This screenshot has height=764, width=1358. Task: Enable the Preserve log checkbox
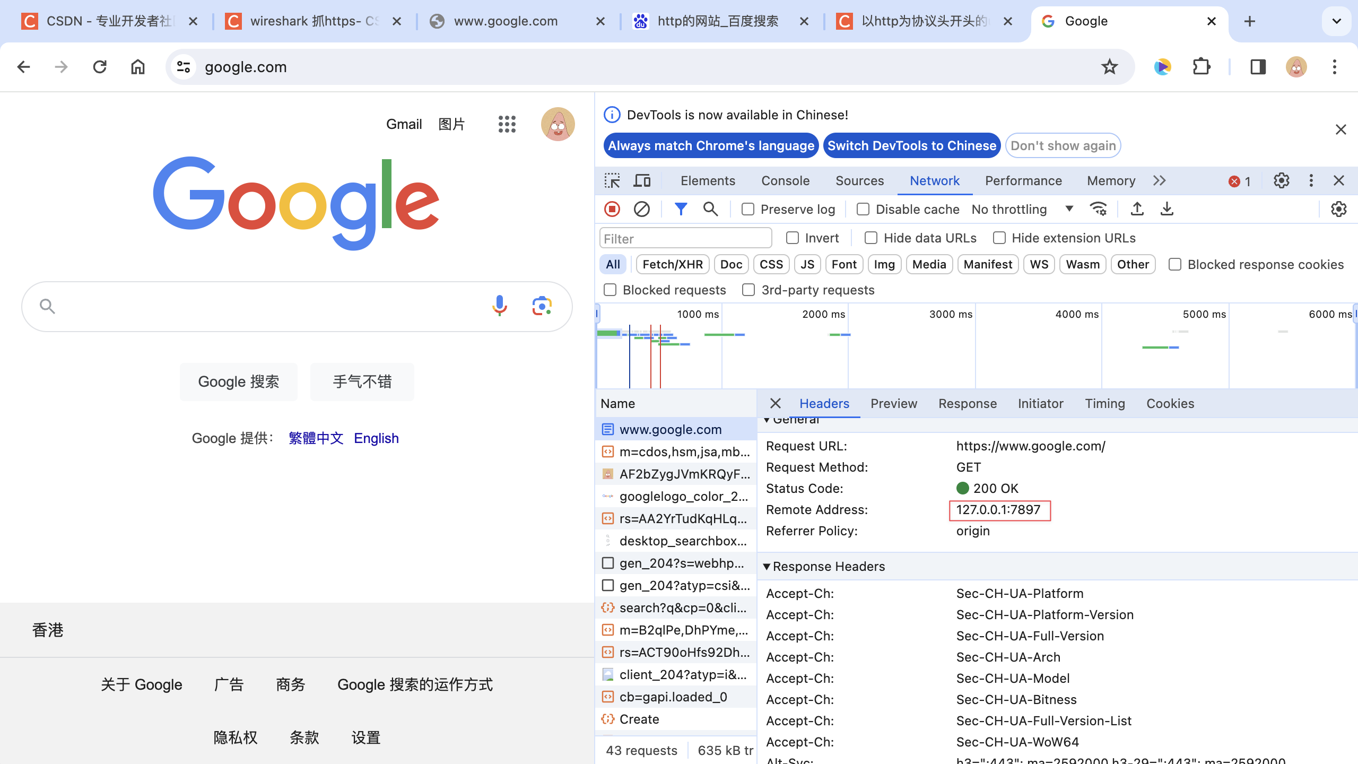[x=747, y=209]
